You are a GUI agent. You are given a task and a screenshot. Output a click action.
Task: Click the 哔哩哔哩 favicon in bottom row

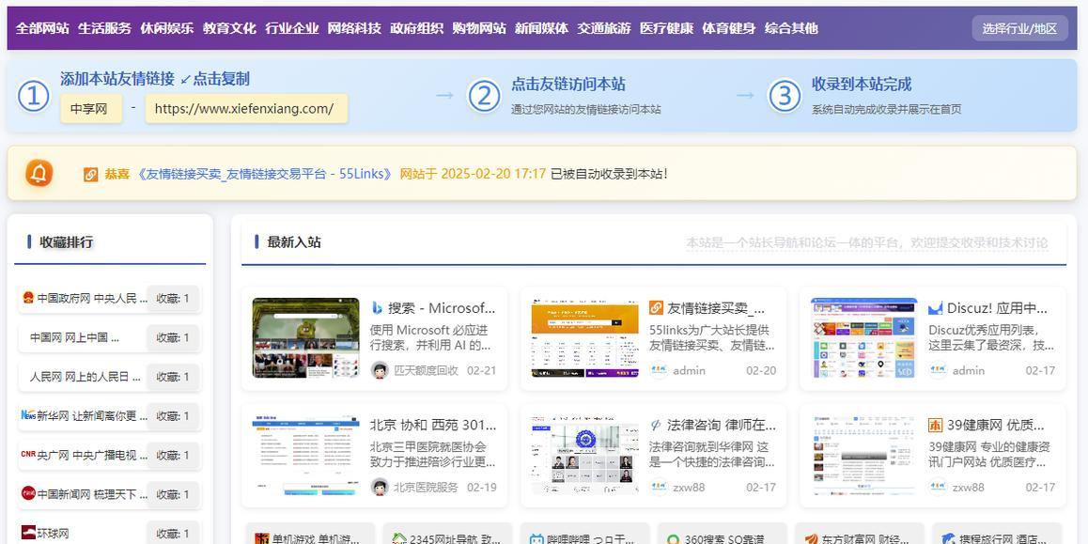(536, 539)
